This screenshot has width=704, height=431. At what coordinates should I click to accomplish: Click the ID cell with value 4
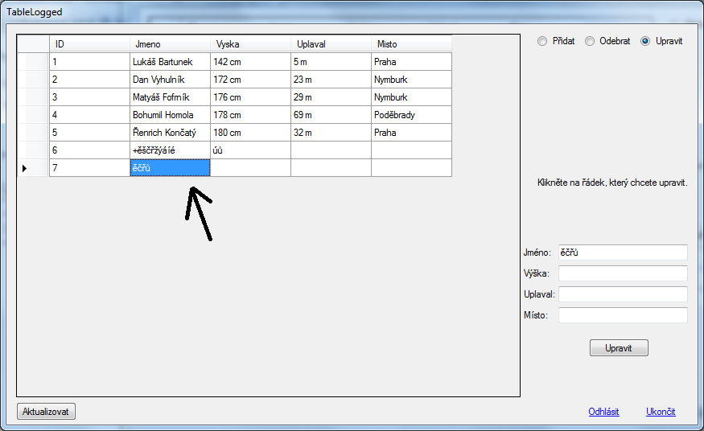click(x=89, y=115)
